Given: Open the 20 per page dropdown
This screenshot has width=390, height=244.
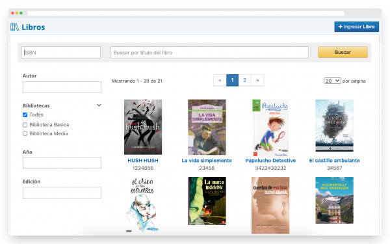Looking at the screenshot, I should click(332, 81).
